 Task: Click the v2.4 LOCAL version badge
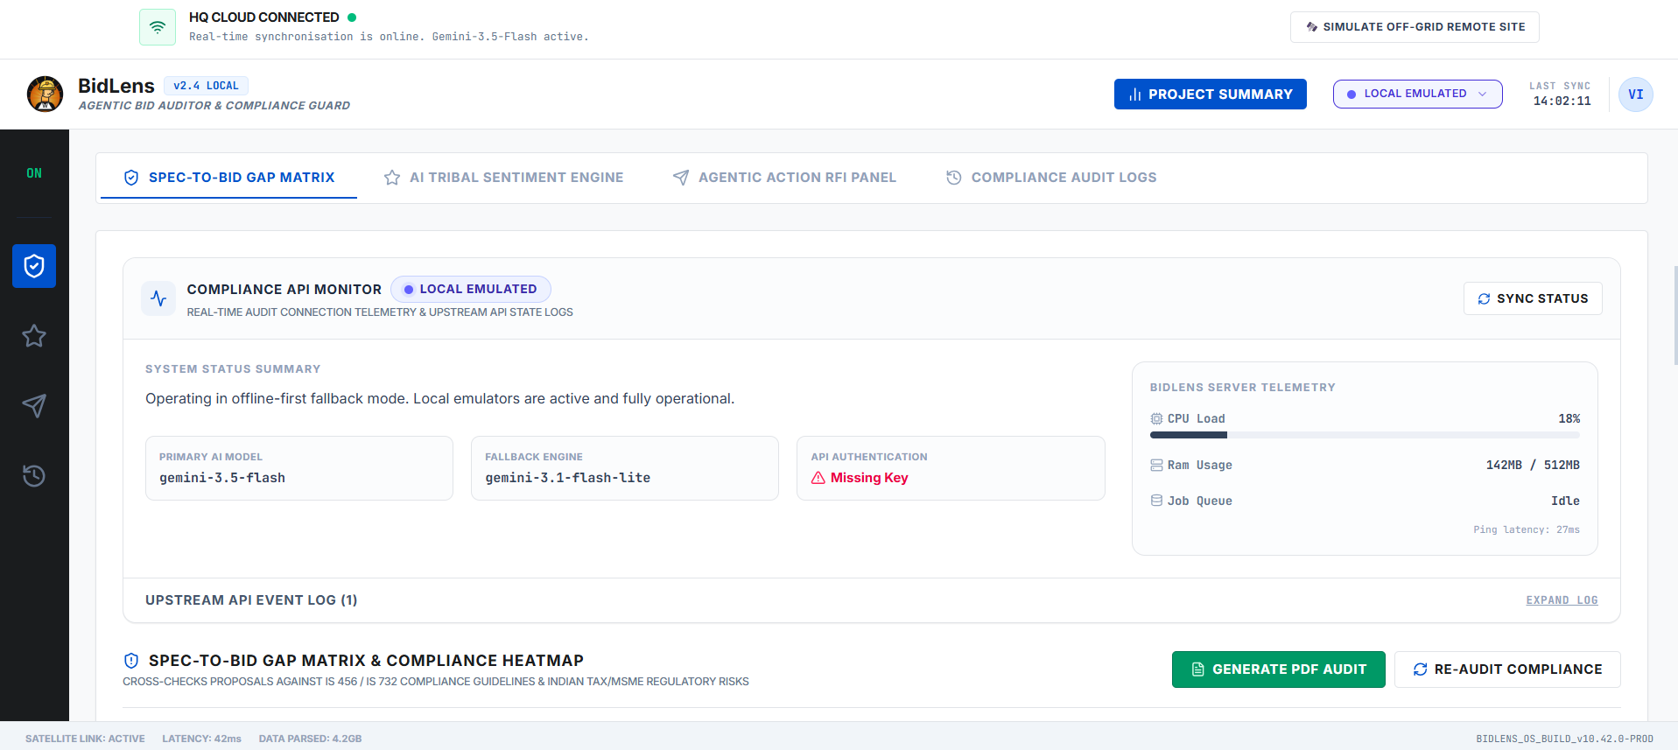[x=206, y=86]
